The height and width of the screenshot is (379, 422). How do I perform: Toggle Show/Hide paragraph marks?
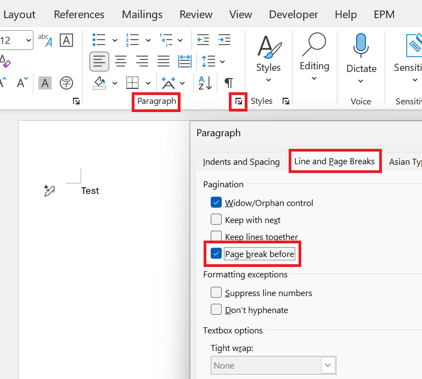click(x=228, y=83)
